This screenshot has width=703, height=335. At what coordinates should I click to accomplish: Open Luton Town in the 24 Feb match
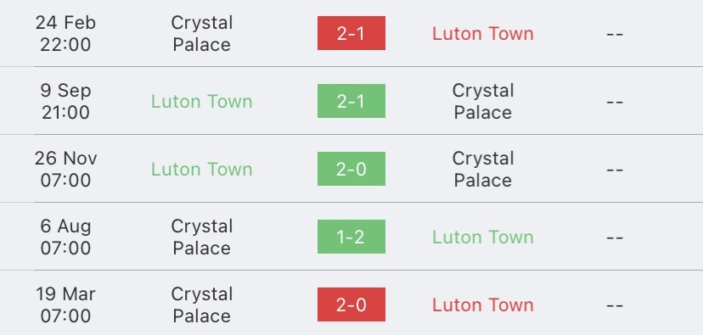point(483,34)
